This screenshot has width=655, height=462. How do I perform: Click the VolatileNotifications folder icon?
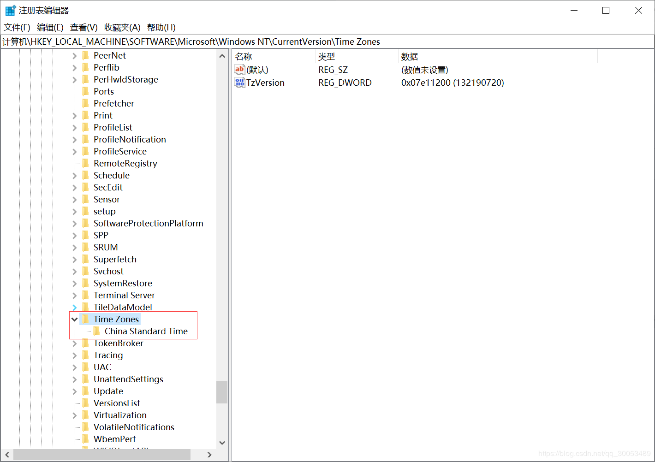pos(85,427)
